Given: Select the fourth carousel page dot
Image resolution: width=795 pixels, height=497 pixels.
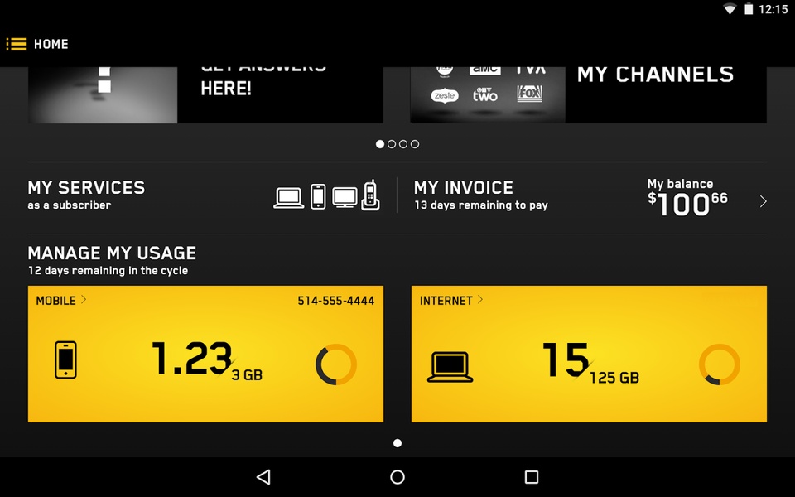Looking at the screenshot, I should [415, 144].
